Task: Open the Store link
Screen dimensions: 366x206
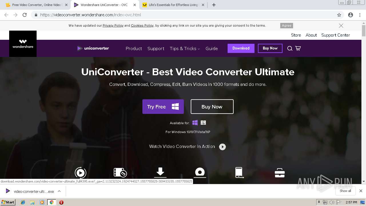Action: coord(296,35)
